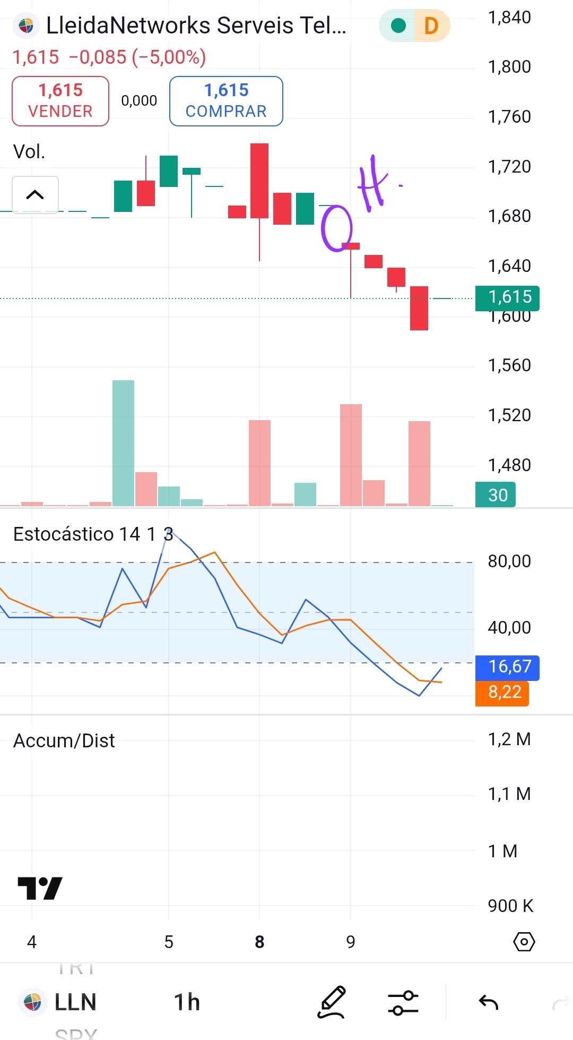
Task: Tap the 1,760 price axis label
Action: coord(509,117)
